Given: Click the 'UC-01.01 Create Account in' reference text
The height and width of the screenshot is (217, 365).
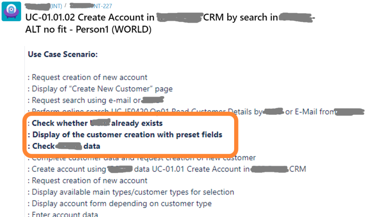Looking at the screenshot, I should pyautogui.click(x=200, y=169).
